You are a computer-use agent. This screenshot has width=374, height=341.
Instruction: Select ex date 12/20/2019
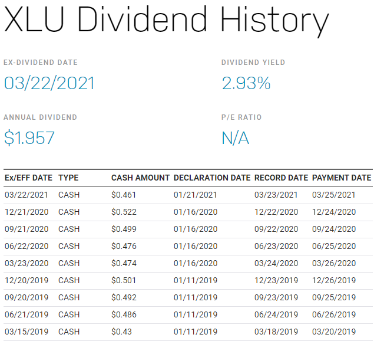click(27, 280)
